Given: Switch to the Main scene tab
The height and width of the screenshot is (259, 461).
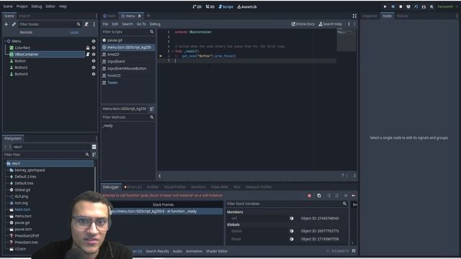Looking at the screenshot, I should click(x=109, y=16).
